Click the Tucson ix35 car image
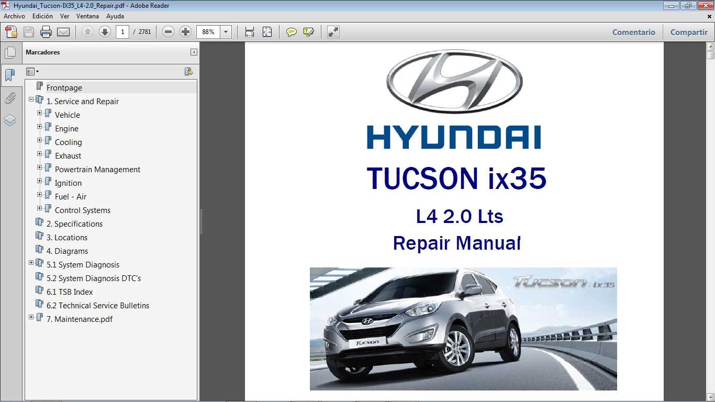This screenshot has height=402, width=715. click(x=463, y=329)
